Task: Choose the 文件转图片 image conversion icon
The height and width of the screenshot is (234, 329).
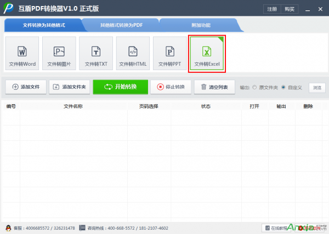Action: [x=60, y=54]
